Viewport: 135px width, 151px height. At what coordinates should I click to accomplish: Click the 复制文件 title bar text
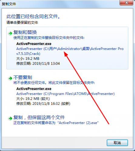[x=9, y=4]
